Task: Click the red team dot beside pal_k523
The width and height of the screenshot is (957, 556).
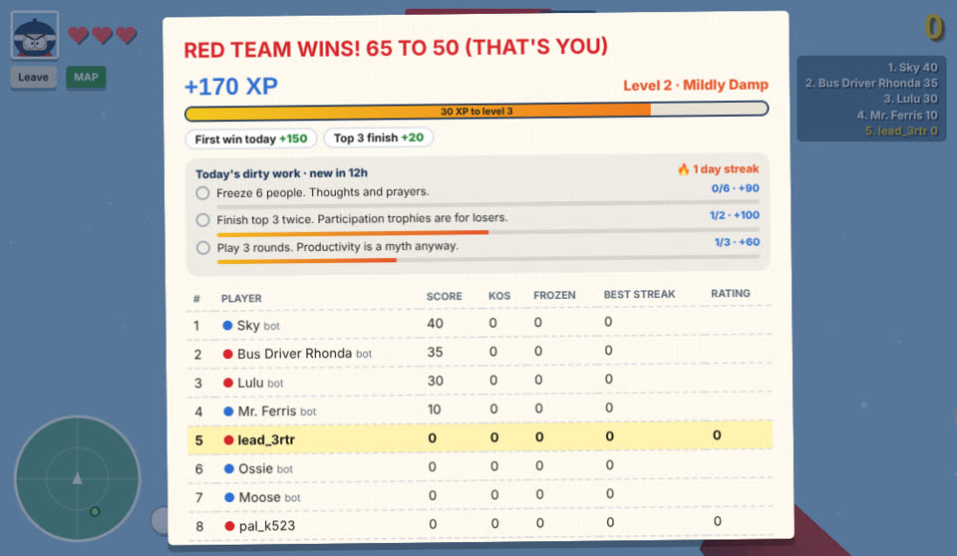Action: point(229,525)
